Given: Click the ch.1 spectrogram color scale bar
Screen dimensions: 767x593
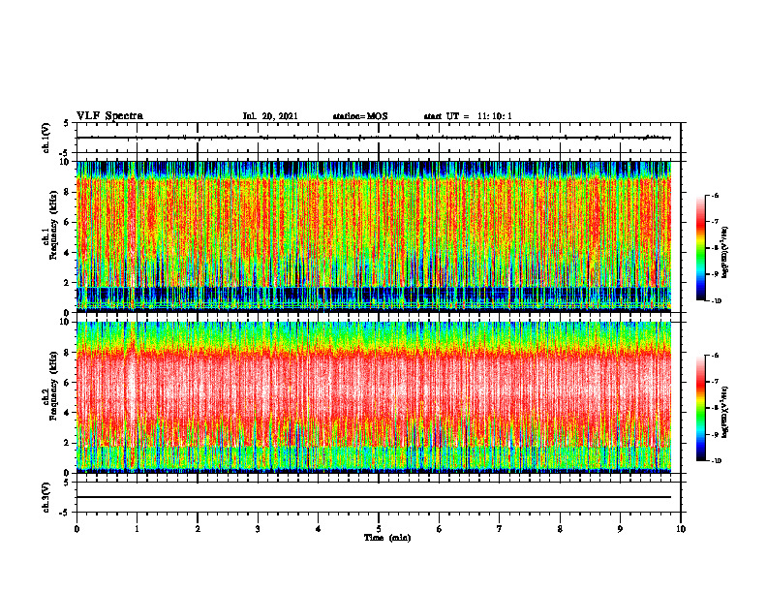Looking at the screenshot, I should (x=700, y=248).
